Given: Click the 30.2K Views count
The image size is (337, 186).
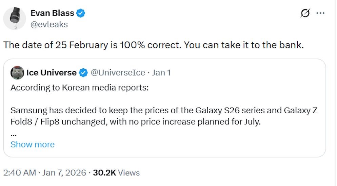Looking at the screenshot, I should point(116,173).
